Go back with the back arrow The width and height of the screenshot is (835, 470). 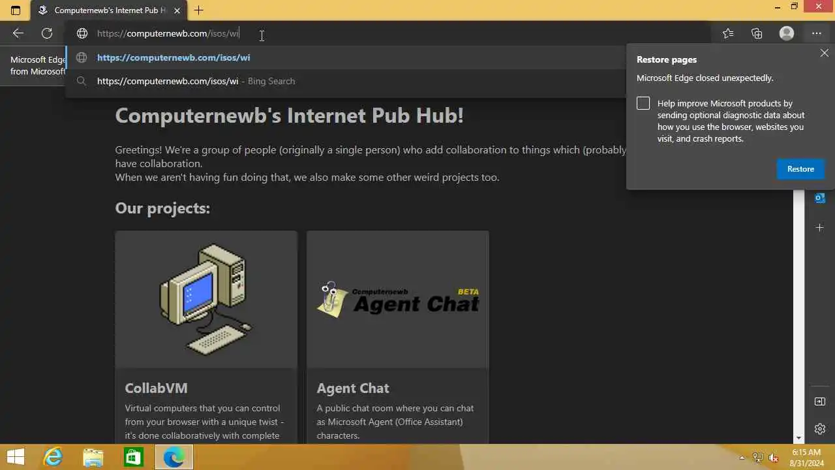(18, 33)
